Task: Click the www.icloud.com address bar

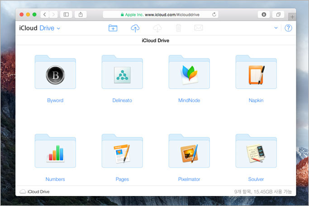Action: point(161,14)
